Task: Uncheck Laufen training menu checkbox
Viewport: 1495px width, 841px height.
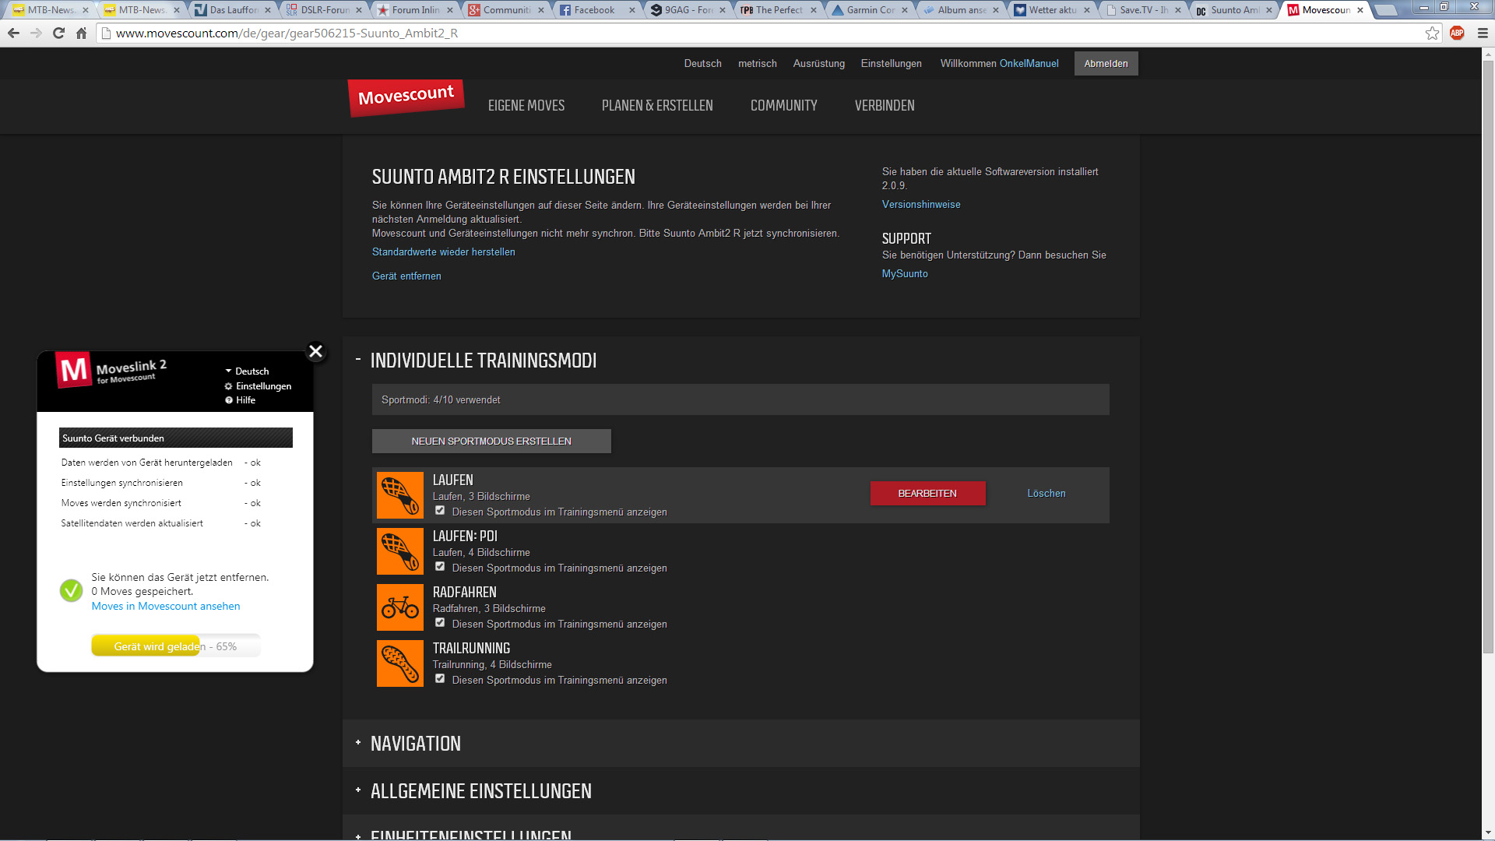Action: tap(440, 511)
